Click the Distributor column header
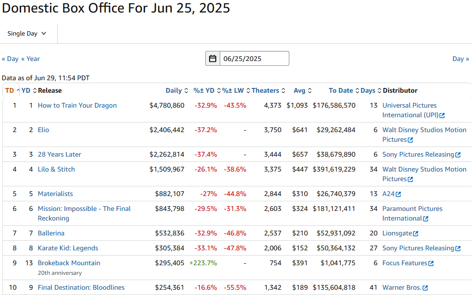 (400, 91)
